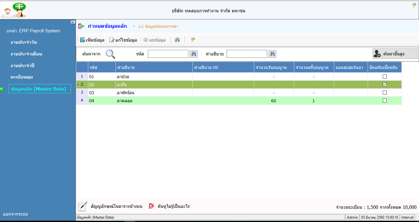Screen dimensions: 419x222
Task: Expand the งานประจำเดือน sidebar section
Action: pos(26,54)
